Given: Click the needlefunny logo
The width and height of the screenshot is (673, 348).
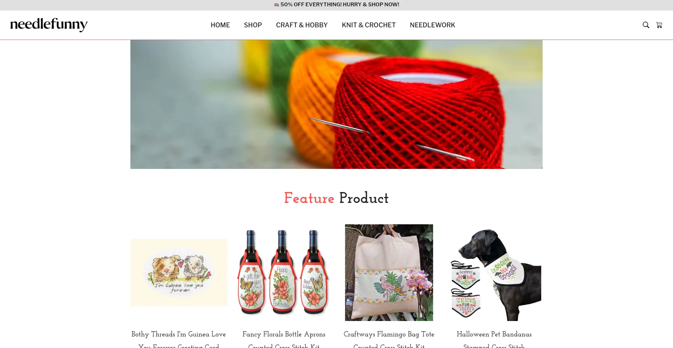Looking at the screenshot, I should click(x=49, y=25).
